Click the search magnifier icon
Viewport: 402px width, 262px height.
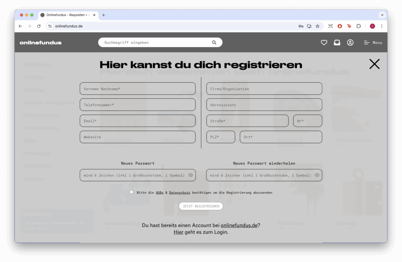(214, 42)
